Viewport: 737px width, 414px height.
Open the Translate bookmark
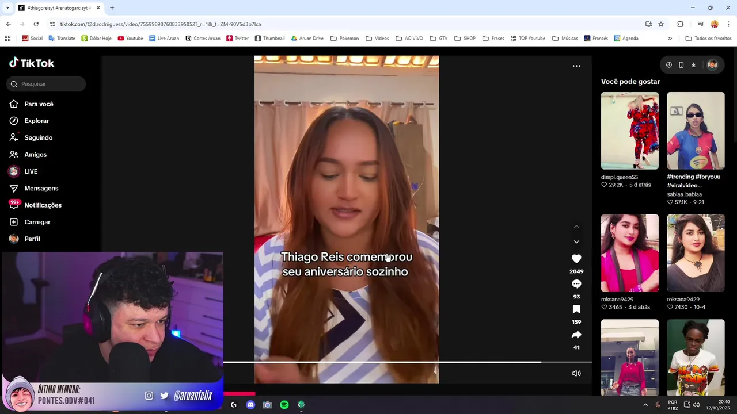62,39
